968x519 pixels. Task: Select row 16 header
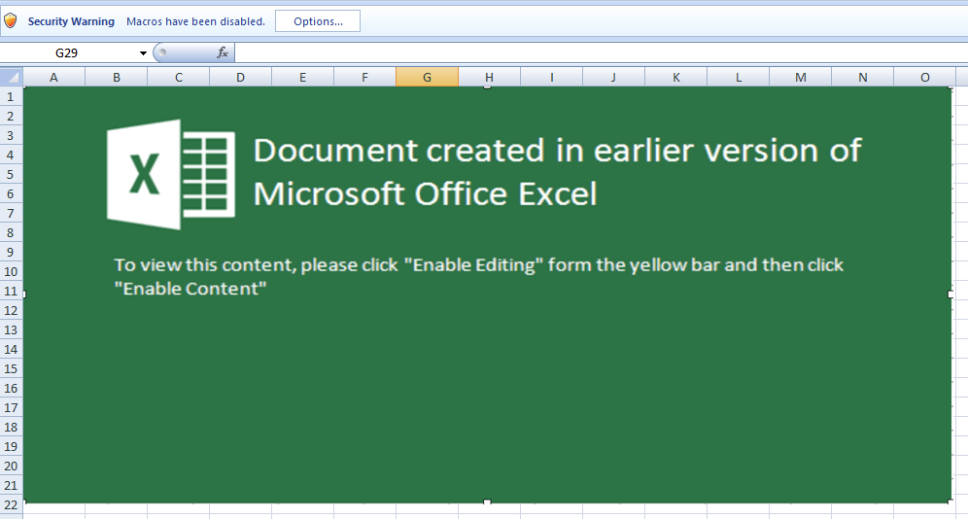pyautogui.click(x=11, y=388)
